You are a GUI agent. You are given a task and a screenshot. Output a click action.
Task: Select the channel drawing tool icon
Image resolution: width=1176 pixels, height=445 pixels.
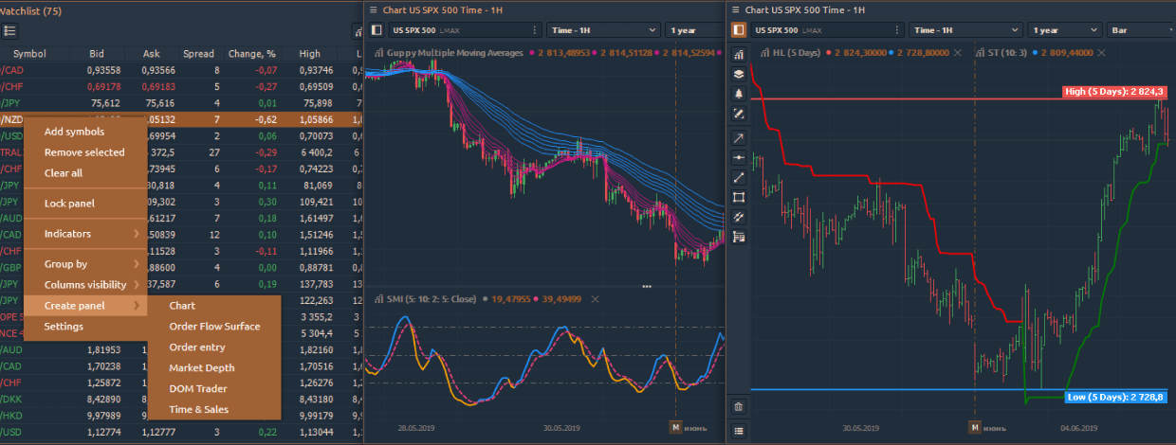coord(739,217)
